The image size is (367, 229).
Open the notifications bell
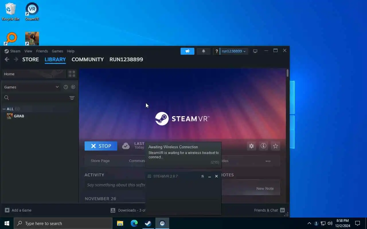tap(204, 51)
